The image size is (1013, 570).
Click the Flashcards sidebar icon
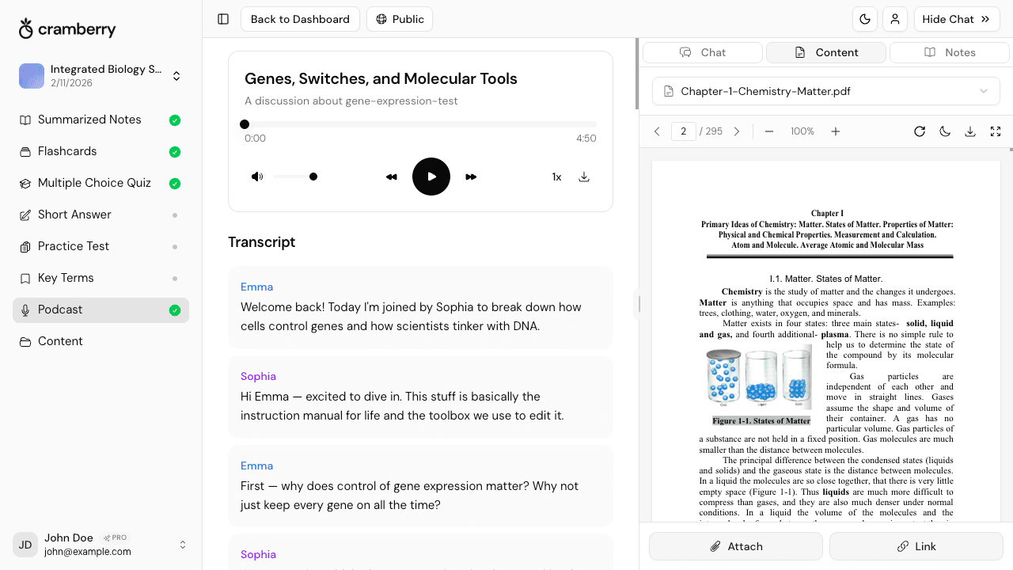[26, 151]
